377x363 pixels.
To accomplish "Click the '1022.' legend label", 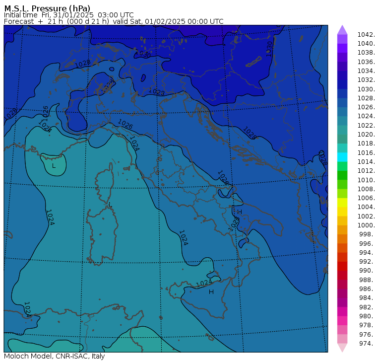I will coord(366,126).
